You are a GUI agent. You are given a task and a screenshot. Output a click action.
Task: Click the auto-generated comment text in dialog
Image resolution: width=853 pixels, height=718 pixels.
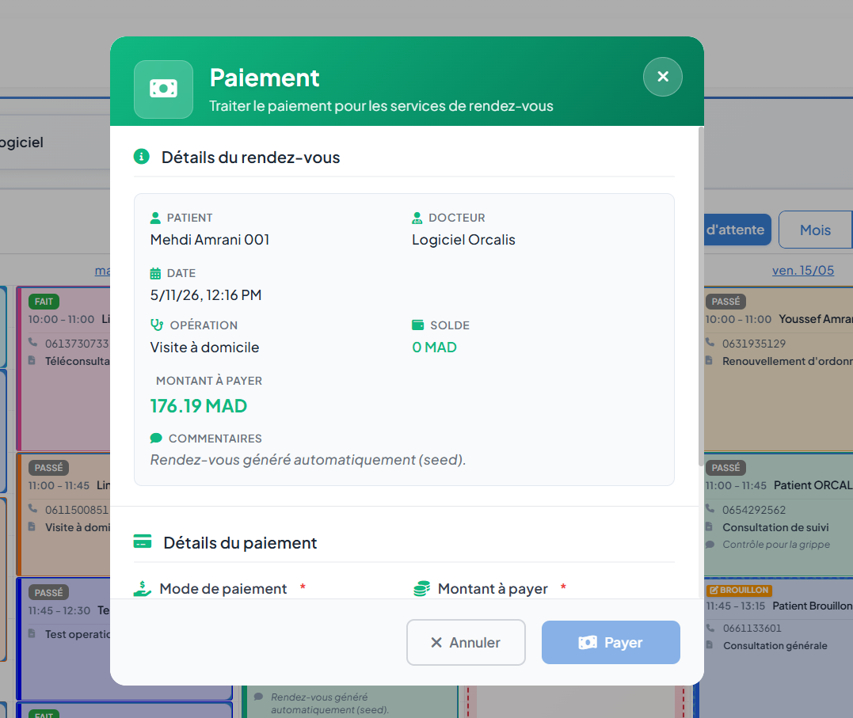coord(308,460)
